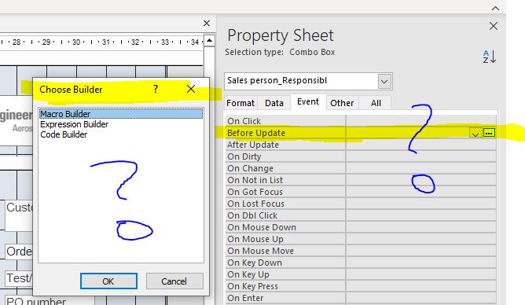Click the On Click property field
The width and height of the screenshot is (525, 305).
[421, 121]
